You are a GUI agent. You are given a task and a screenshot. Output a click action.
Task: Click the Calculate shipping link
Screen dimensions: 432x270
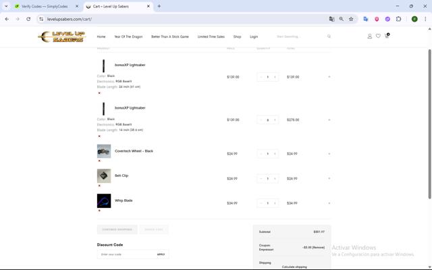[x=294, y=267]
